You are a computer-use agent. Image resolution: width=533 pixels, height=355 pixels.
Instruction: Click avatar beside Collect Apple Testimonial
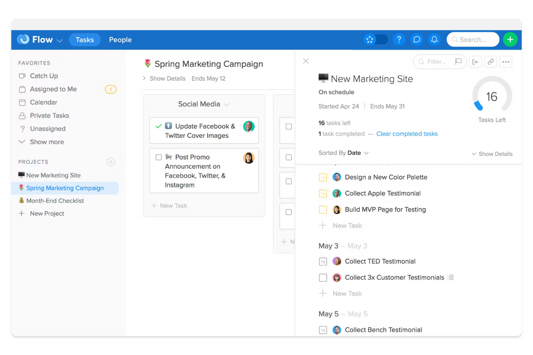pyautogui.click(x=337, y=194)
